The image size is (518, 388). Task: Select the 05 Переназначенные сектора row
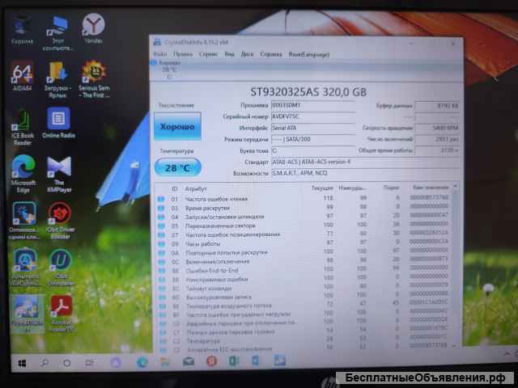pos(304,226)
